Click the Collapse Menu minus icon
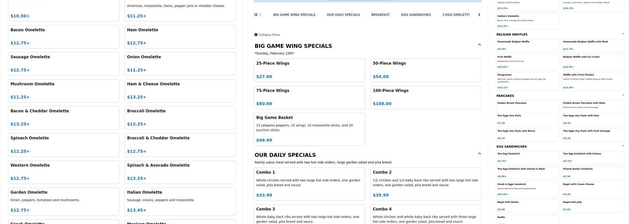The height and width of the screenshot is (224, 629). point(256,34)
